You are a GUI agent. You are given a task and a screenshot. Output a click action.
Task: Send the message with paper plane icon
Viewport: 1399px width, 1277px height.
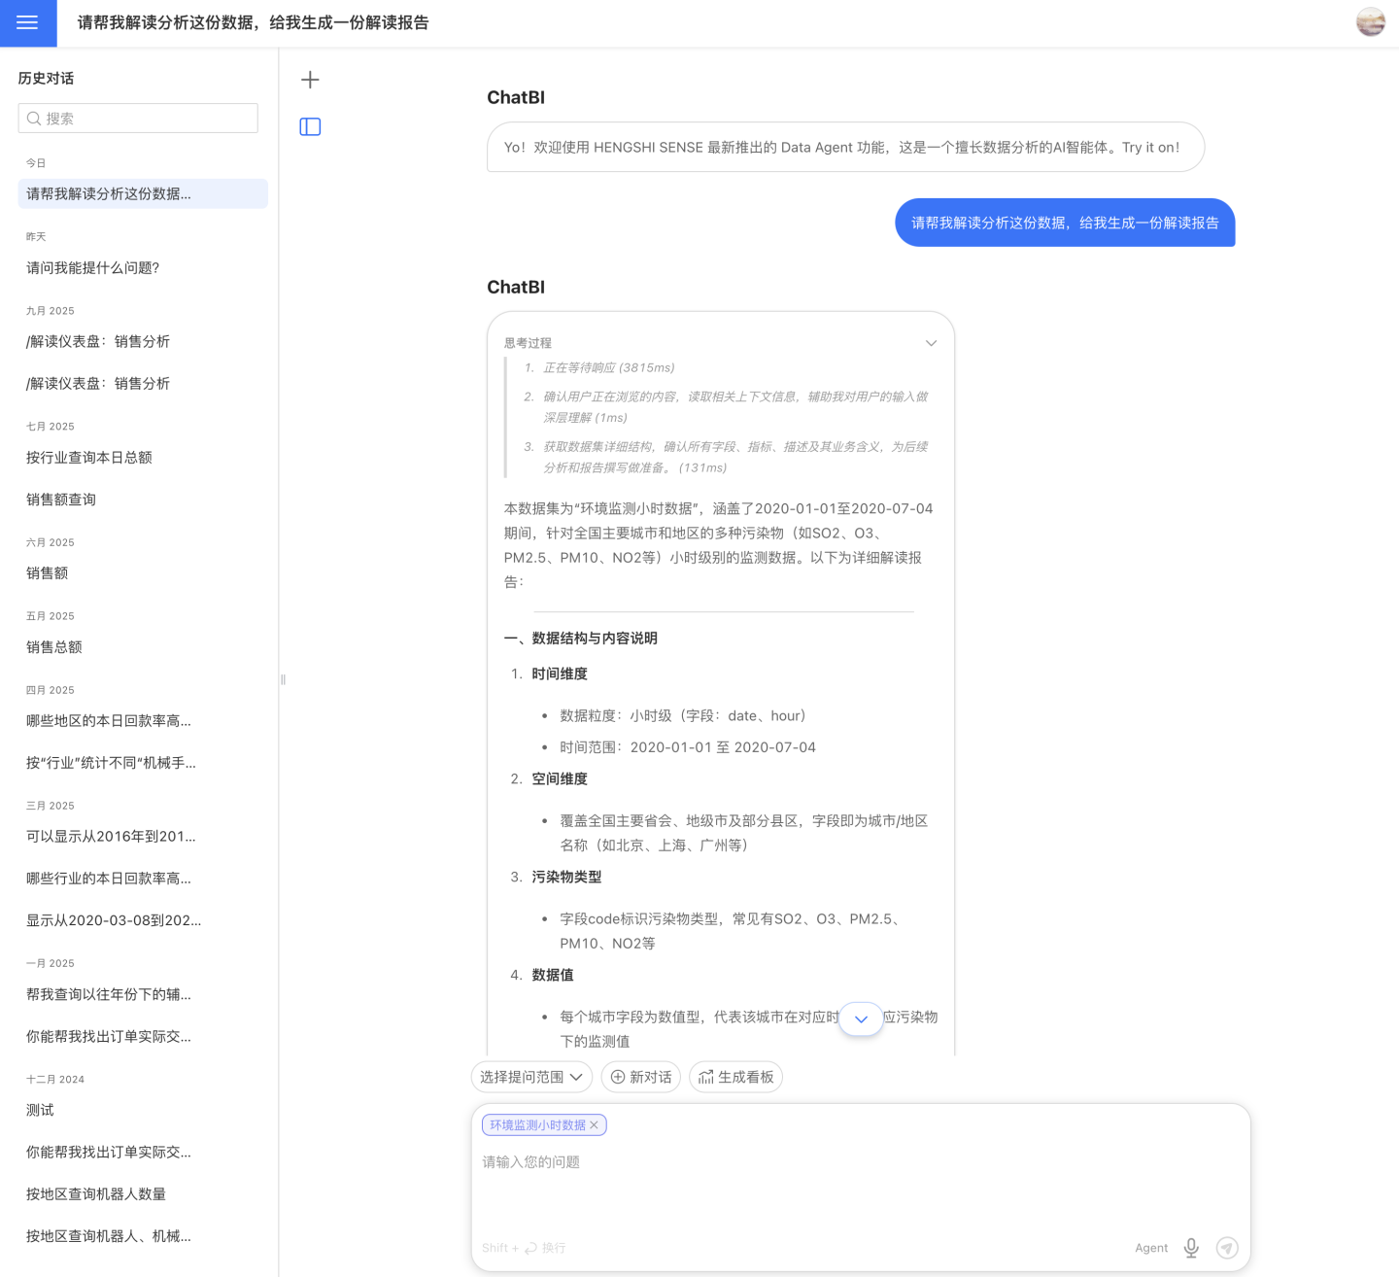(1227, 1248)
